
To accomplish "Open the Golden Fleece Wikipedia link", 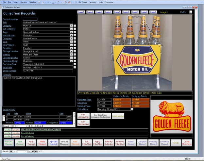I will 41,130.
